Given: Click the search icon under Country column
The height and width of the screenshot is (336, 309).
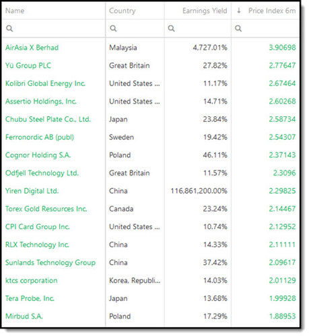Looking at the screenshot, I should 113,28.
